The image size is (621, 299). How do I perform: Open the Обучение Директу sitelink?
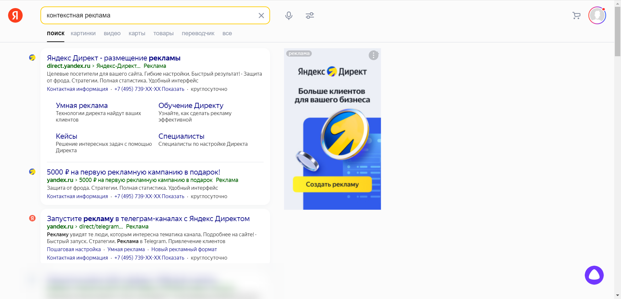coord(191,105)
